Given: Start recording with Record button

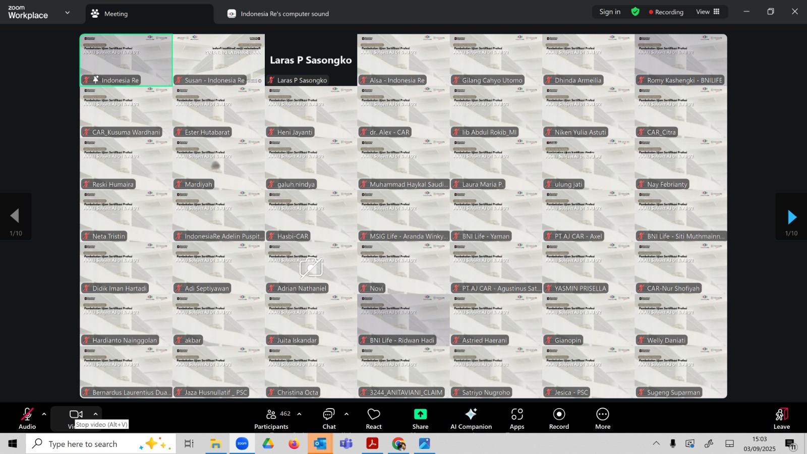Looking at the screenshot, I should pyautogui.click(x=559, y=419).
